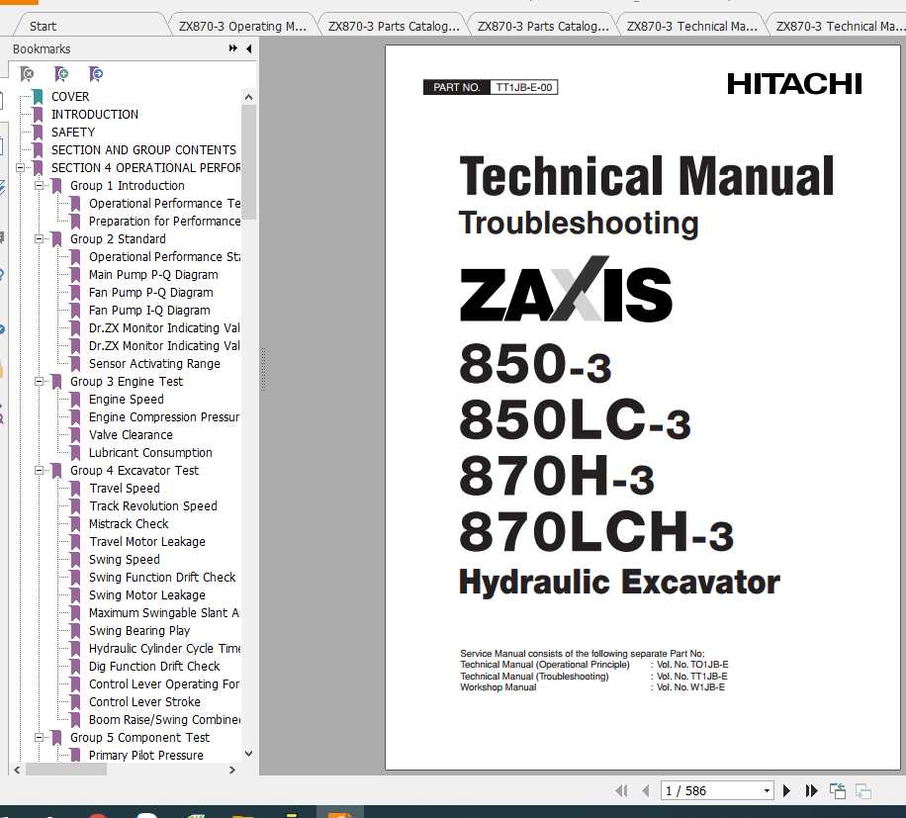The width and height of the screenshot is (906, 818).
Task: Jump to the last page icon
Action: (x=810, y=791)
